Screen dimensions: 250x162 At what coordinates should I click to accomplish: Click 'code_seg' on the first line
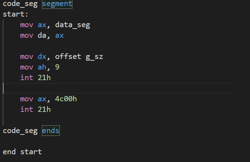(x=20, y=4)
